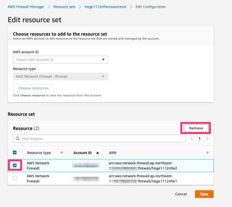Check the hoge1112nfw1 firewall row
232x207 pixels.
tap(14, 178)
